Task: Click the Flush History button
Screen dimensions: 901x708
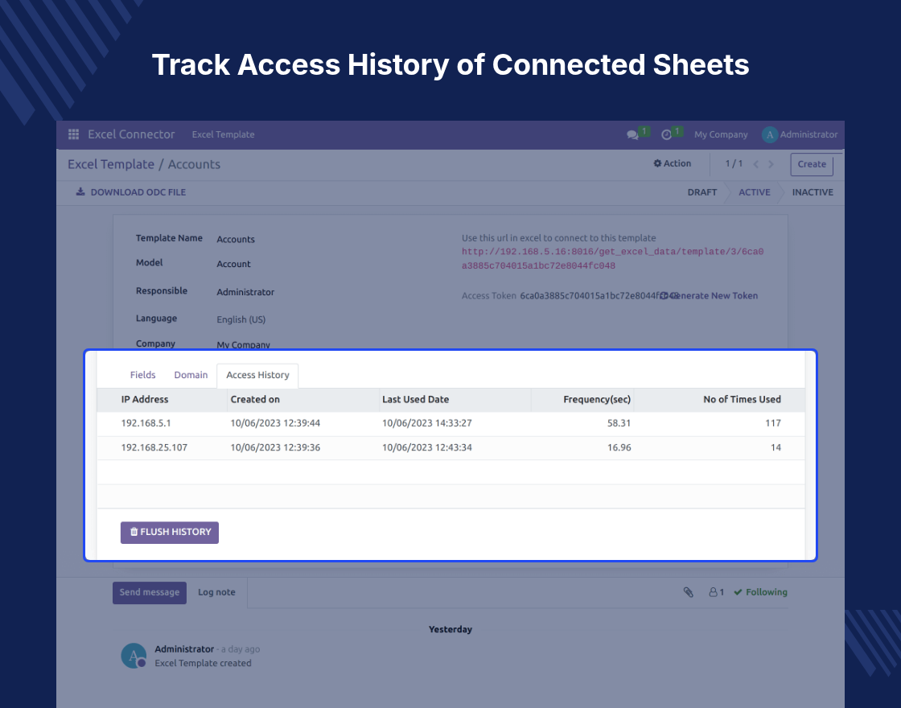Action: click(170, 532)
